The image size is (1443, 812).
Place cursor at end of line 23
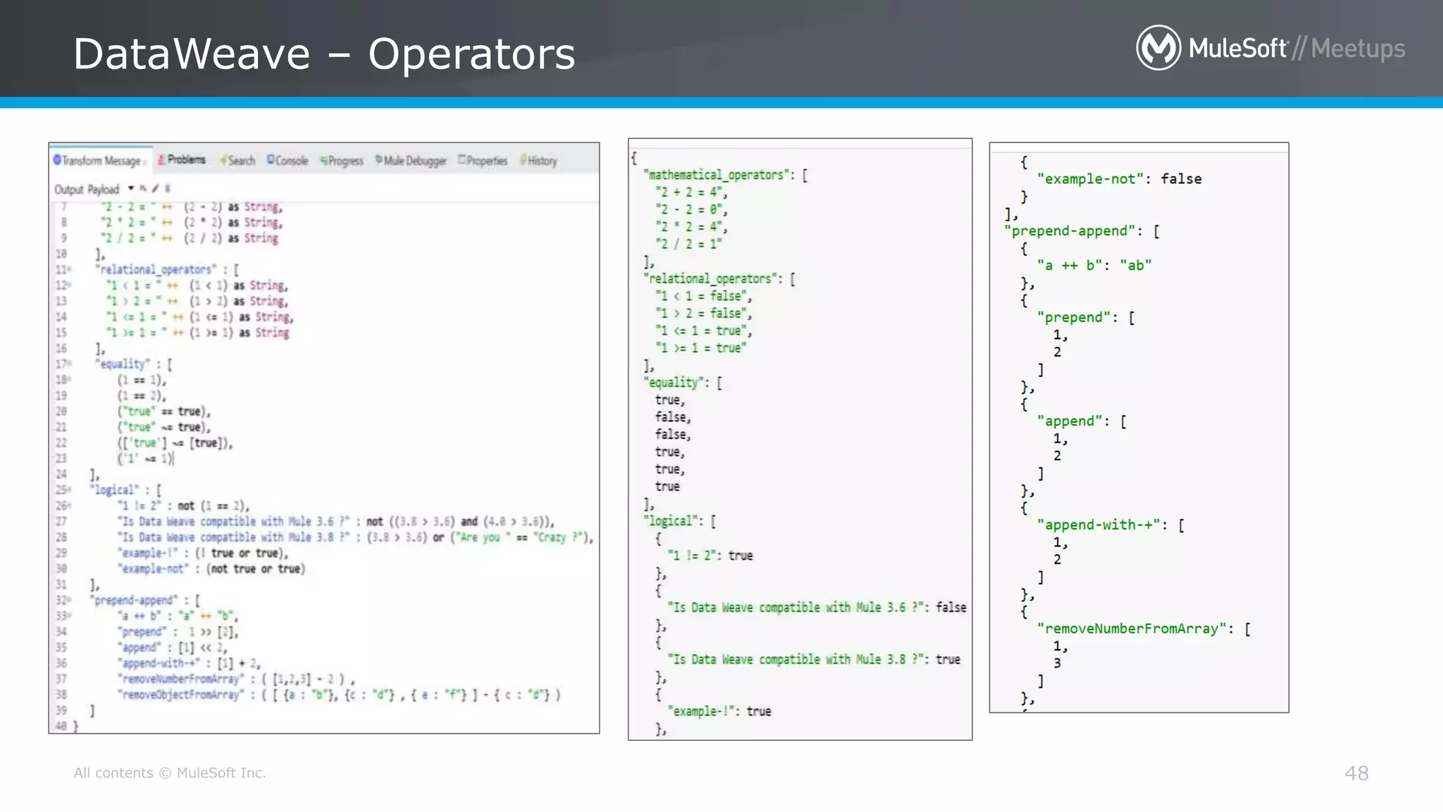coord(174,459)
